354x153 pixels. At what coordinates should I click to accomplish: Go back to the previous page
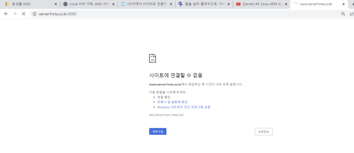click(6, 14)
